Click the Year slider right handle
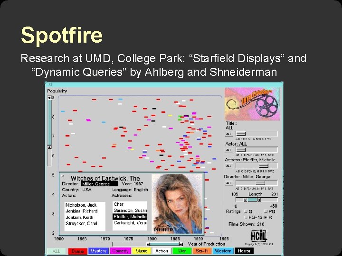This screenshot has width=342, height=256. point(181,244)
